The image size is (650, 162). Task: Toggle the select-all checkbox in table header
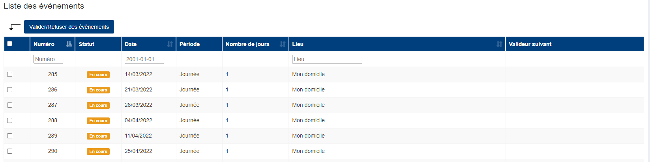click(10, 44)
